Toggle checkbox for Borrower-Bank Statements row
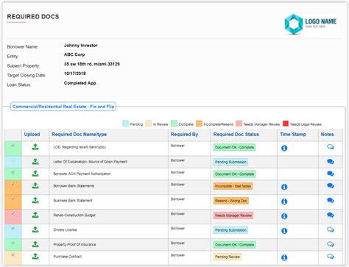349x267 pixels. 13,185
